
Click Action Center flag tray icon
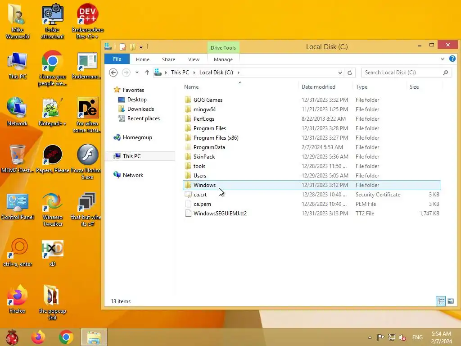380,337
